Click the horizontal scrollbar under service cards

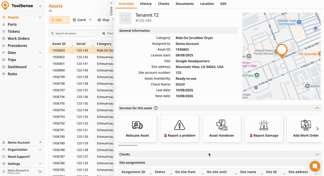(128, 145)
